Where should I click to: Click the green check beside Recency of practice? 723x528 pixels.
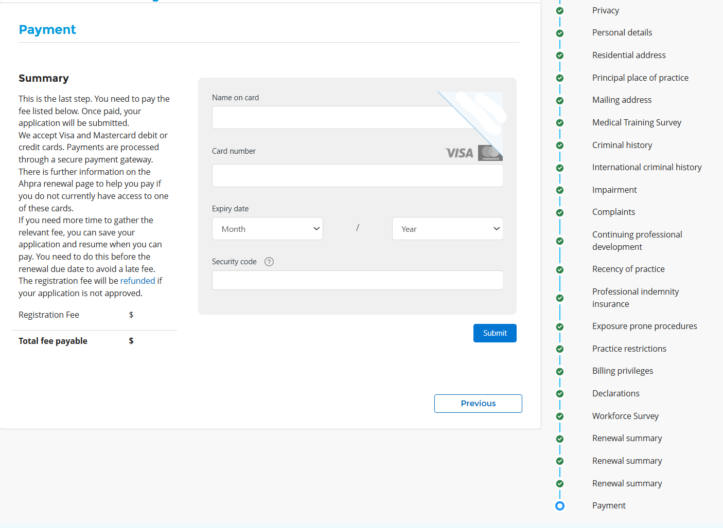pos(560,270)
